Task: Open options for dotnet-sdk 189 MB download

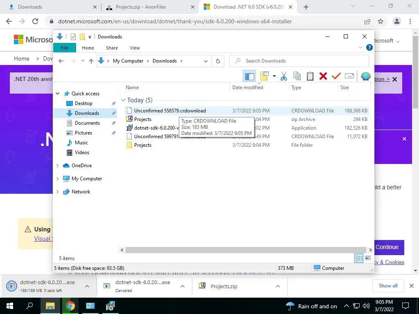Action: click(87, 286)
